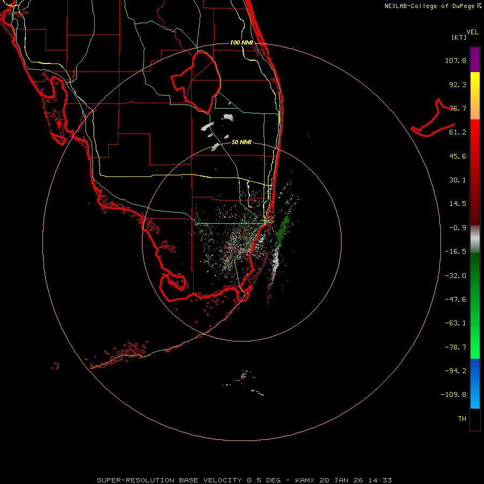Select the -32.0 scale value

(455, 276)
